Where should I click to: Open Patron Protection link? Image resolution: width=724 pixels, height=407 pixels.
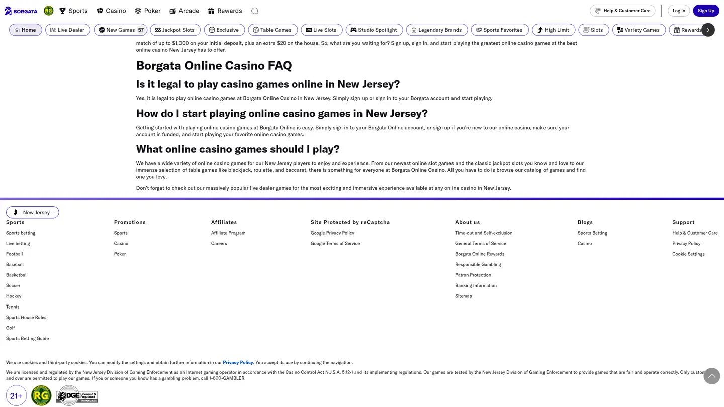[x=473, y=275]
